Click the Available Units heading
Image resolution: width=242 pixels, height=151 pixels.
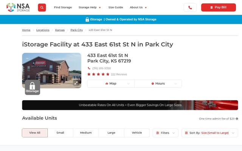[x=39, y=118]
